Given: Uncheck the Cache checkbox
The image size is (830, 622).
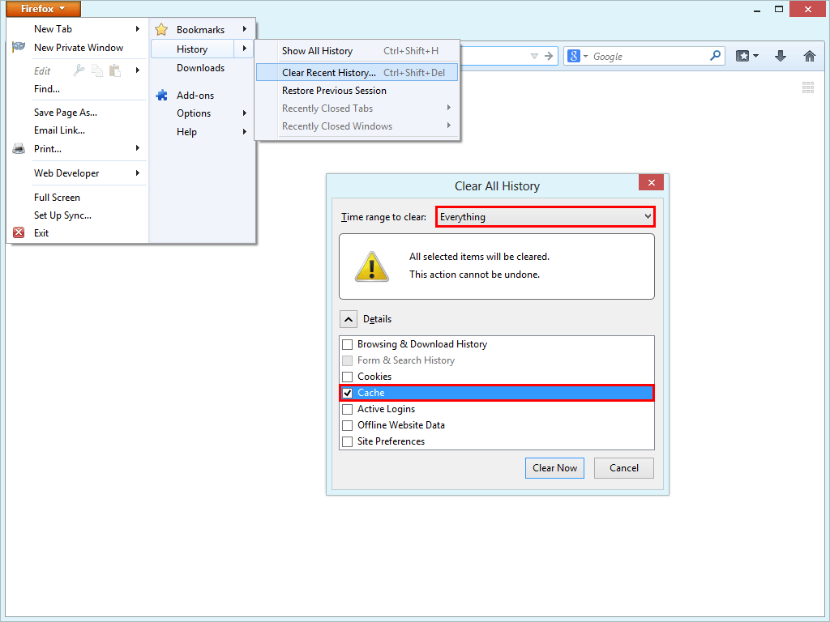Looking at the screenshot, I should tap(348, 393).
